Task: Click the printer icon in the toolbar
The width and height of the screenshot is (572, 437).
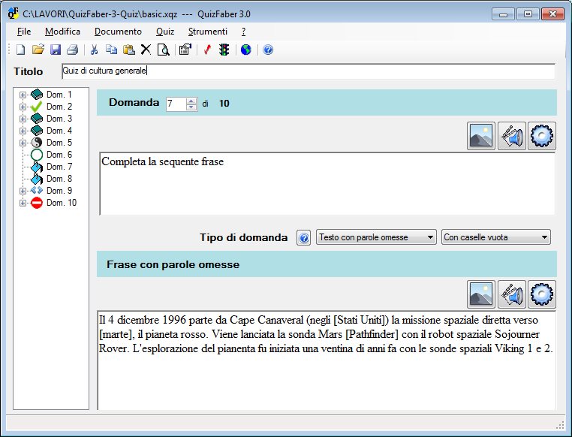Action: pyautogui.click(x=72, y=50)
